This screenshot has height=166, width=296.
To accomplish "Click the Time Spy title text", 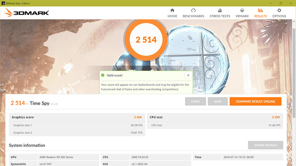I will (39, 103).
